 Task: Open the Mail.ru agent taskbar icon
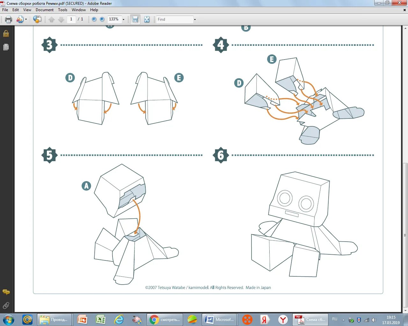pyautogui.click(x=27, y=320)
